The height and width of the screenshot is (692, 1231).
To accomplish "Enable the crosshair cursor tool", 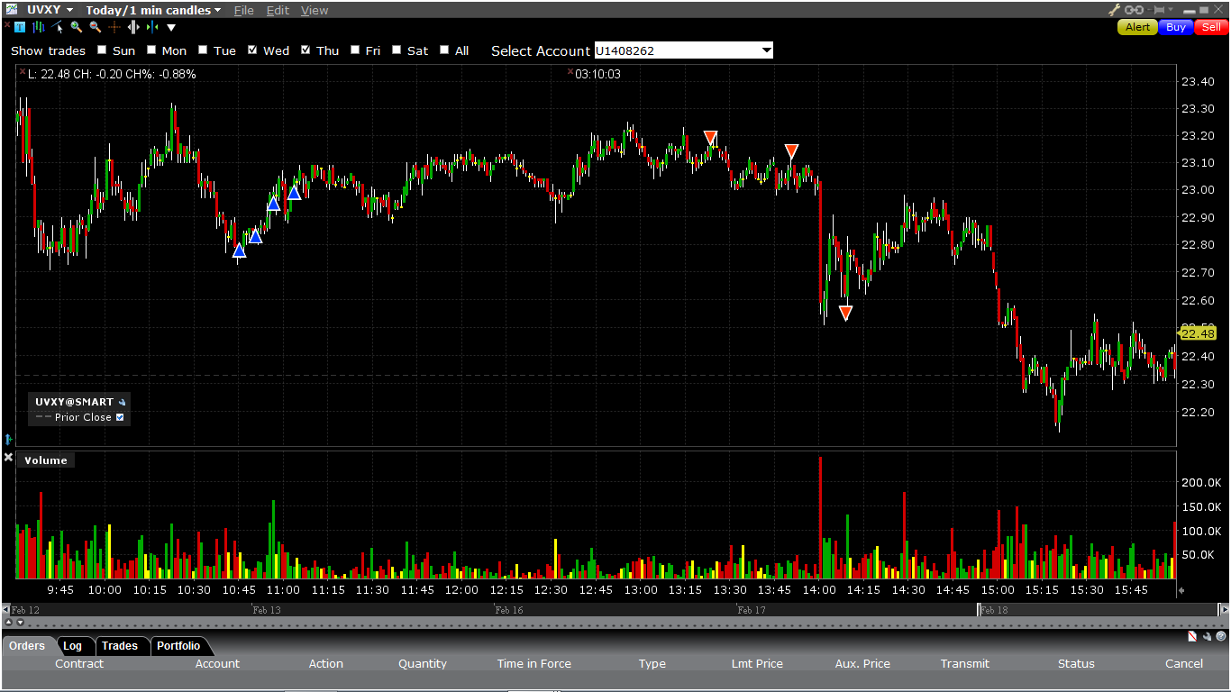I will click(x=114, y=27).
